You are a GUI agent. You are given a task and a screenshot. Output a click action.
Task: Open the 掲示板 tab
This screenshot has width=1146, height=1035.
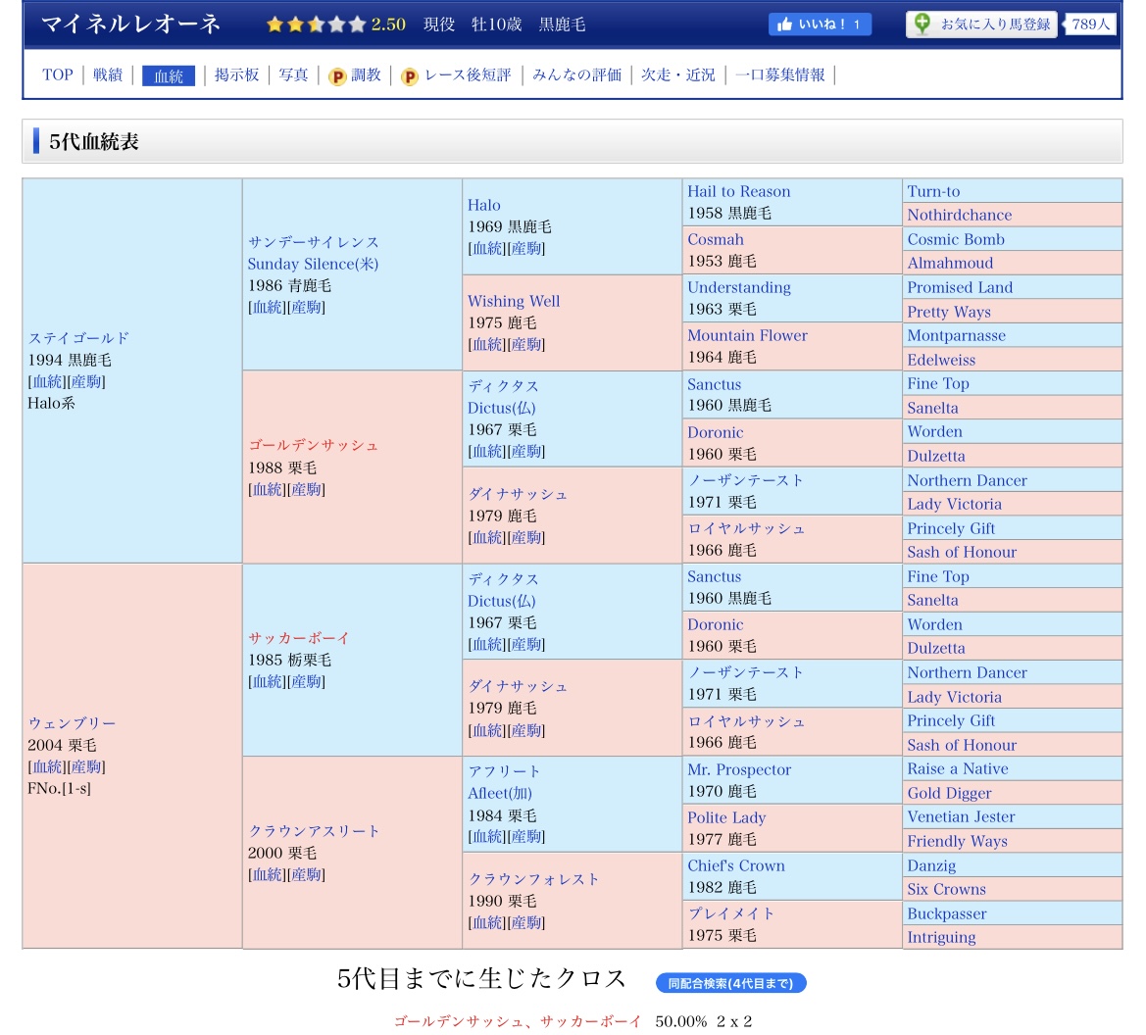(236, 74)
